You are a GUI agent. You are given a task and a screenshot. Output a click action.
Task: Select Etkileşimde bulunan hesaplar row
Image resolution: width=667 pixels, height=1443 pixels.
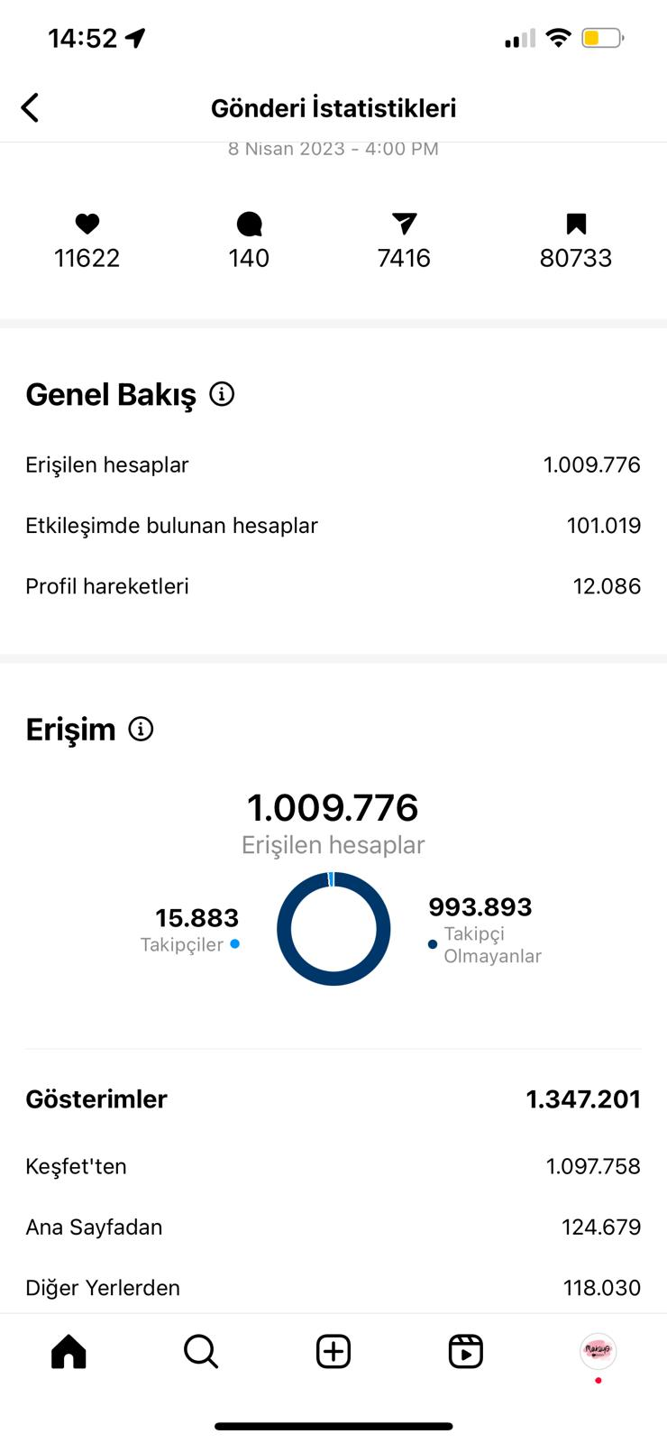333,525
